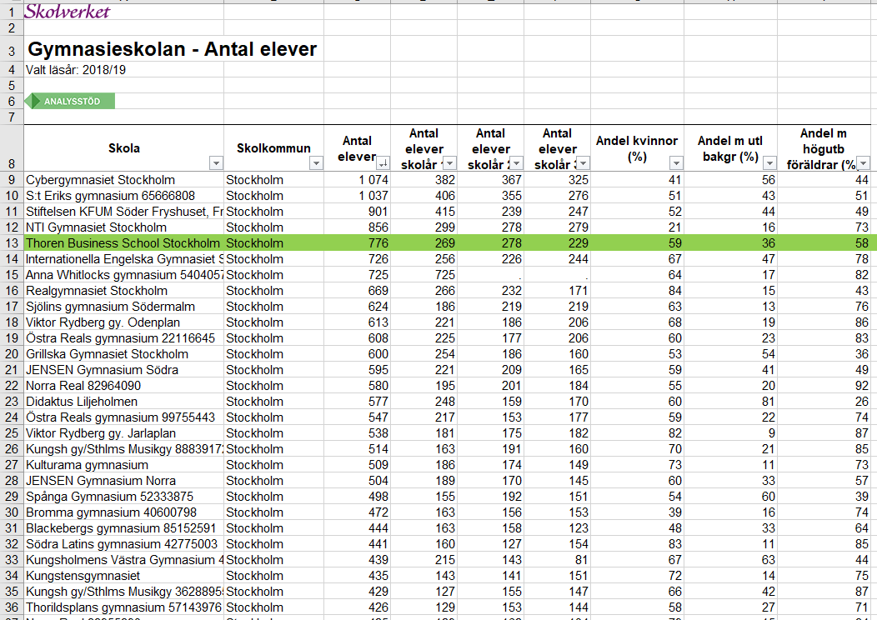The height and width of the screenshot is (620, 877).
Task: Select the Anna Whitlocks gymnasium cell
Action: click(x=123, y=275)
